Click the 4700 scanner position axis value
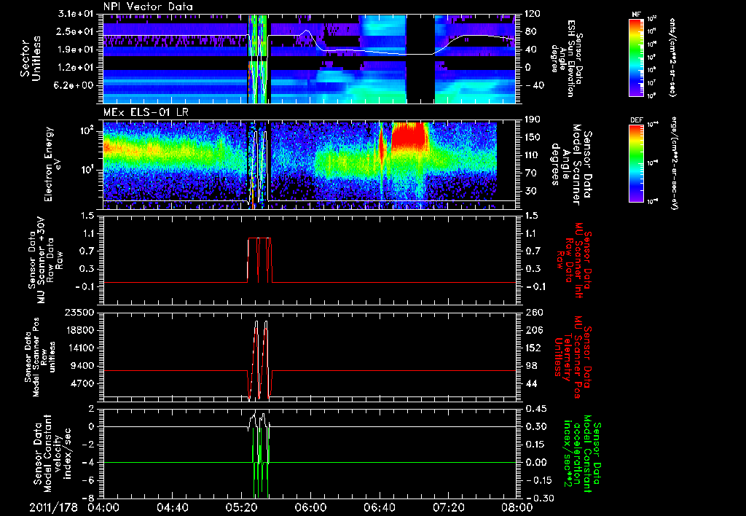This screenshot has height=516, width=746. tap(82, 383)
